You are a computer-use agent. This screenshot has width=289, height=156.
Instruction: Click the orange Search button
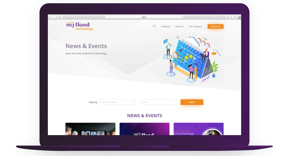[192, 102]
